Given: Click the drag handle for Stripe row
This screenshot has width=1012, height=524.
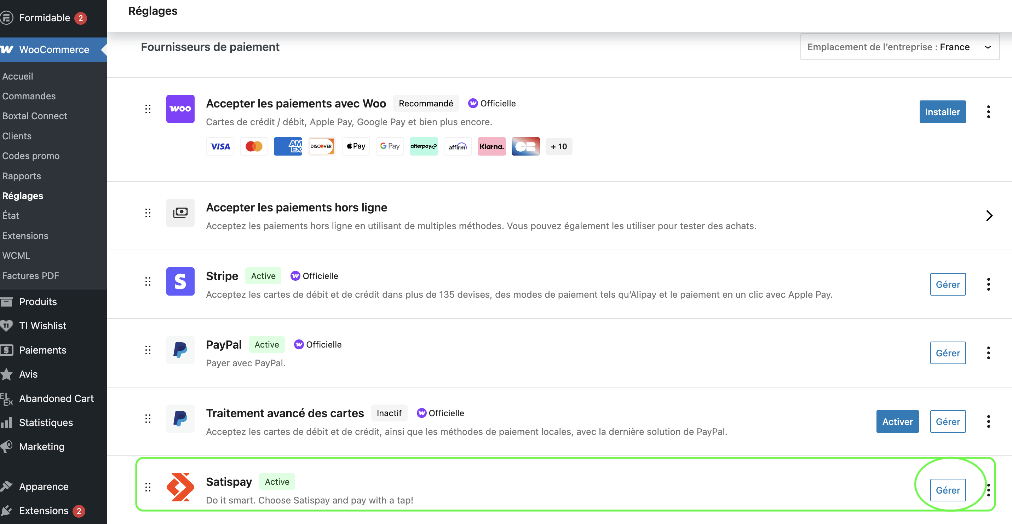Looking at the screenshot, I should click(x=148, y=281).
